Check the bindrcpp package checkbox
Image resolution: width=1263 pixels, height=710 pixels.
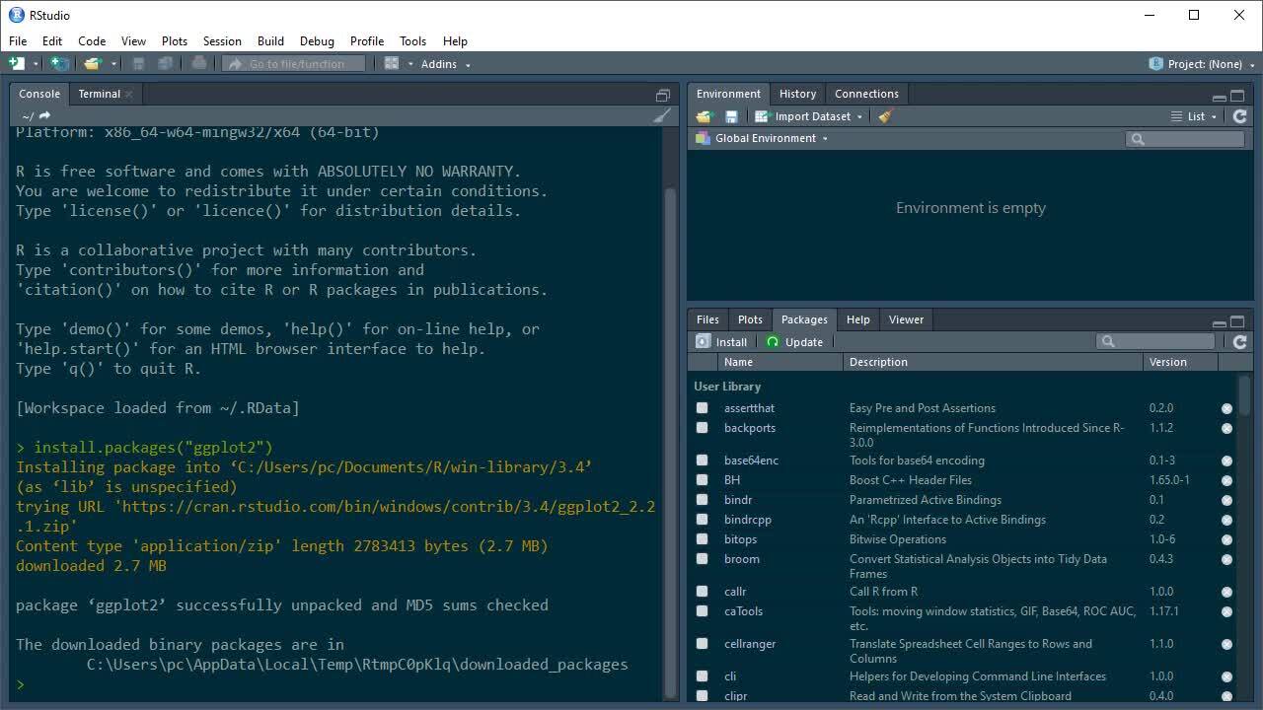(702, 519)
